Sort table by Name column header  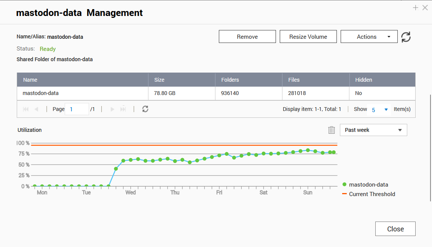click(30, 80)
